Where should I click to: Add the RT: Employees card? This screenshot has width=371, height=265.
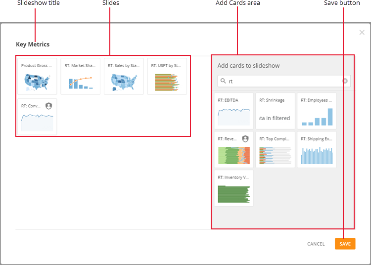[x=317, y=111]
